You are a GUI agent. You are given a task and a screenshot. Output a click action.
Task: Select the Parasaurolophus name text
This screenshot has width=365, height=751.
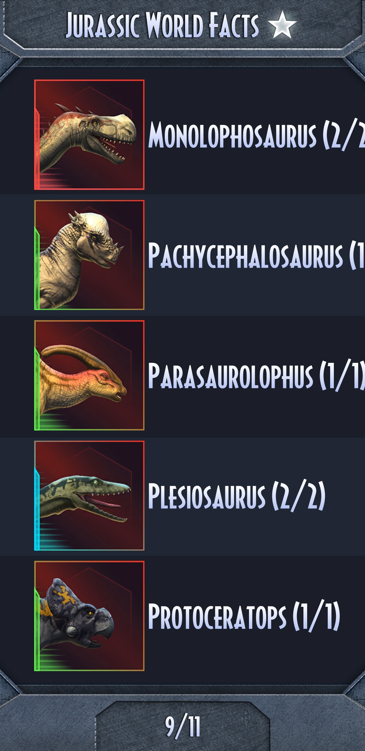point(231,376)
